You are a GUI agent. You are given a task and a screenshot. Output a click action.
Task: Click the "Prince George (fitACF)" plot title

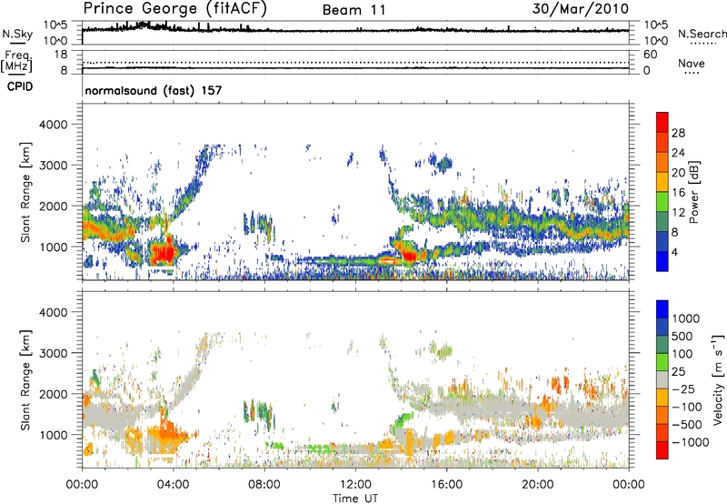174,9
